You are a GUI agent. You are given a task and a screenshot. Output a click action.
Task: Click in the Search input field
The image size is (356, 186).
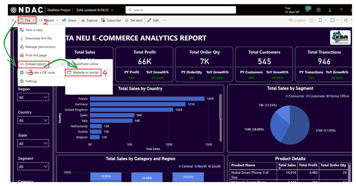tap(181, 10)
